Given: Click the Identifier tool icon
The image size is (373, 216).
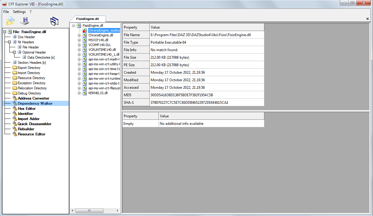Looking at the screenshot, I should coord(15,114).
